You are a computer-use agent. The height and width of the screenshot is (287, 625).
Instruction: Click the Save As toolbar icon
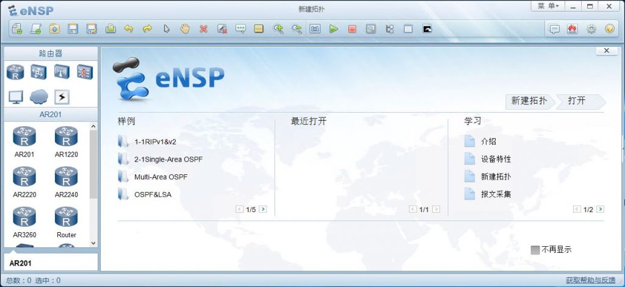92,29
